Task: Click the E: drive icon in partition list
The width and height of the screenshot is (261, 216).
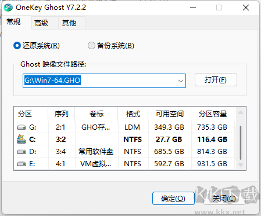Action: click(x=22, y=164)
